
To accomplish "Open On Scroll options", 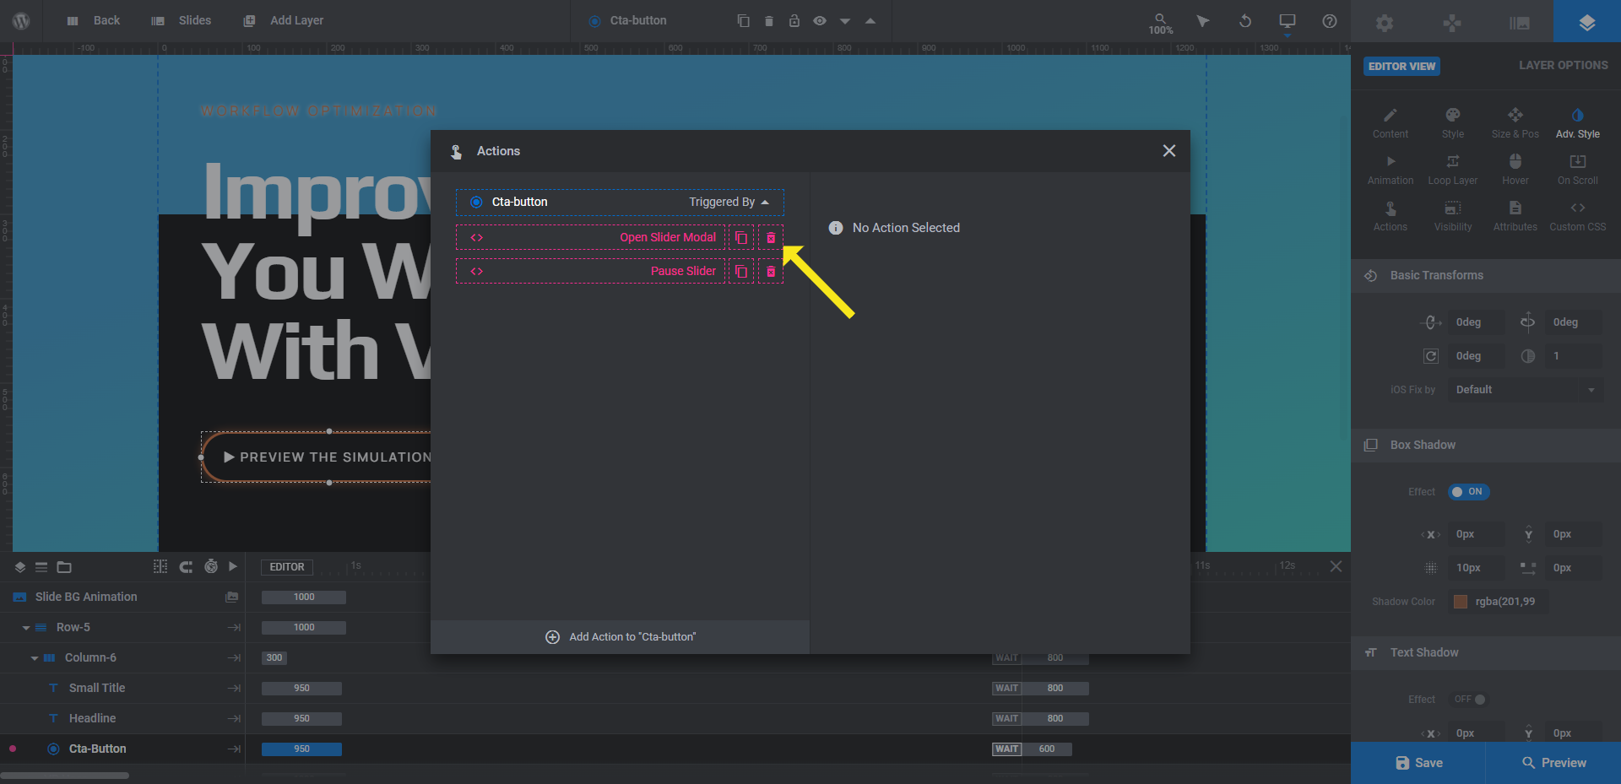I will 1578,170.
